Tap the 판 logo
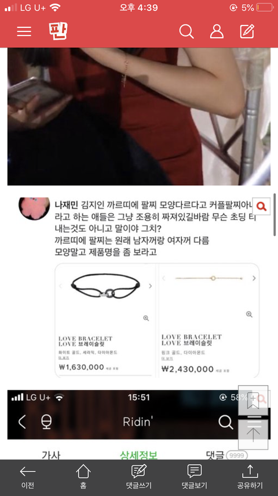The image size is (278, 496). pos(58,31)
